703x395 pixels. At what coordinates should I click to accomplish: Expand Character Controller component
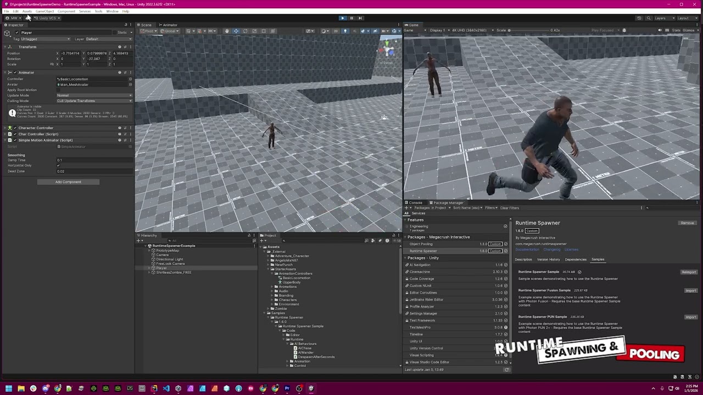point(5,128)
